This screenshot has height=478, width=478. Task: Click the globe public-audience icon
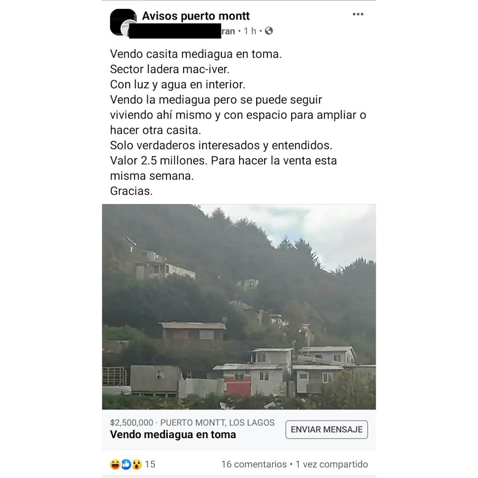(269, 31)
